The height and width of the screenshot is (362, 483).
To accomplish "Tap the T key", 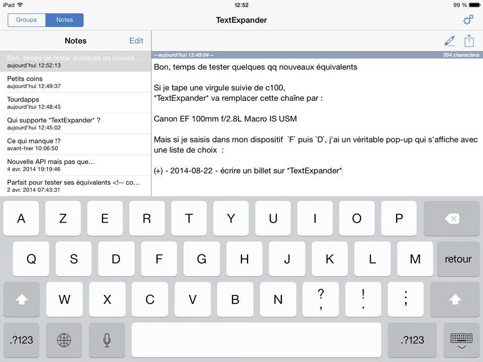I will pyautogui.click(x=189, y=218).
